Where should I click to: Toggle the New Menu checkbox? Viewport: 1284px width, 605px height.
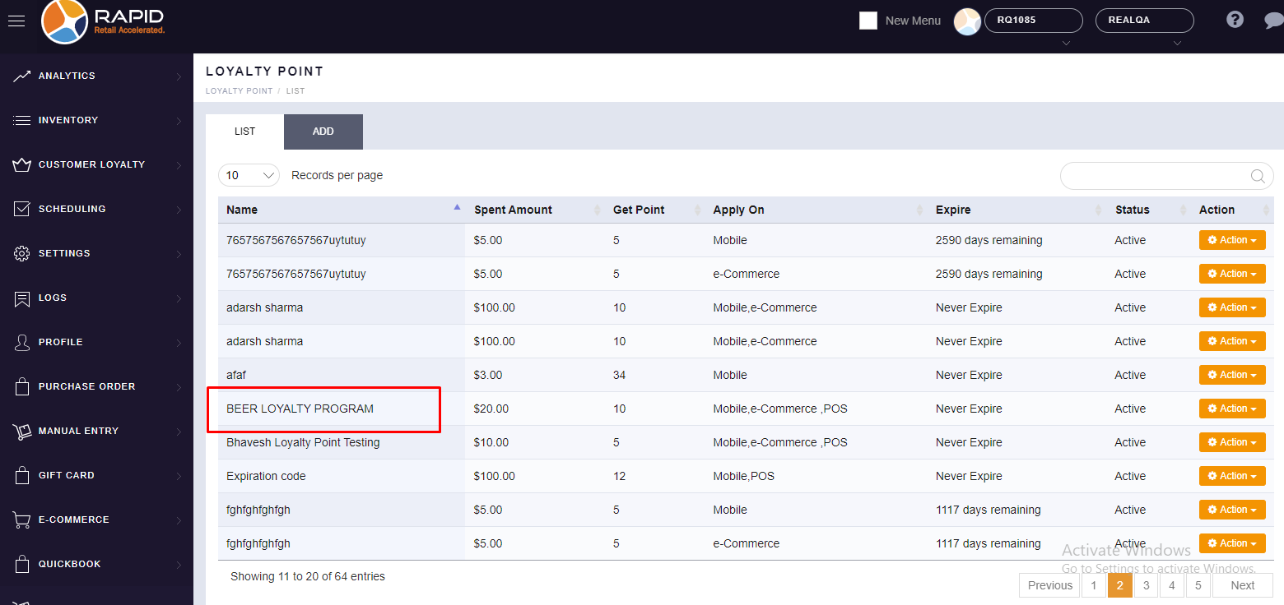(868, 21)
